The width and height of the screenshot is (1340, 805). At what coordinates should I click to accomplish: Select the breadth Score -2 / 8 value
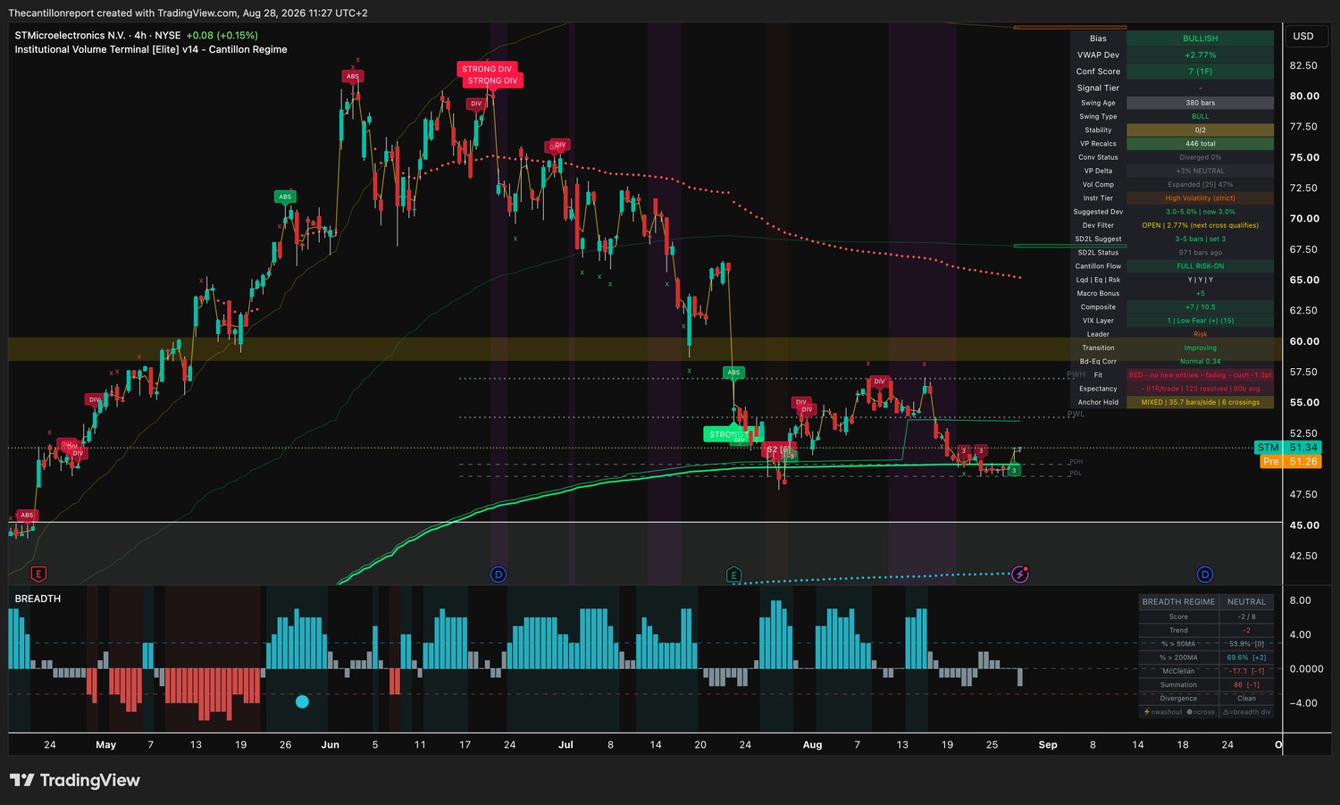1246,616
